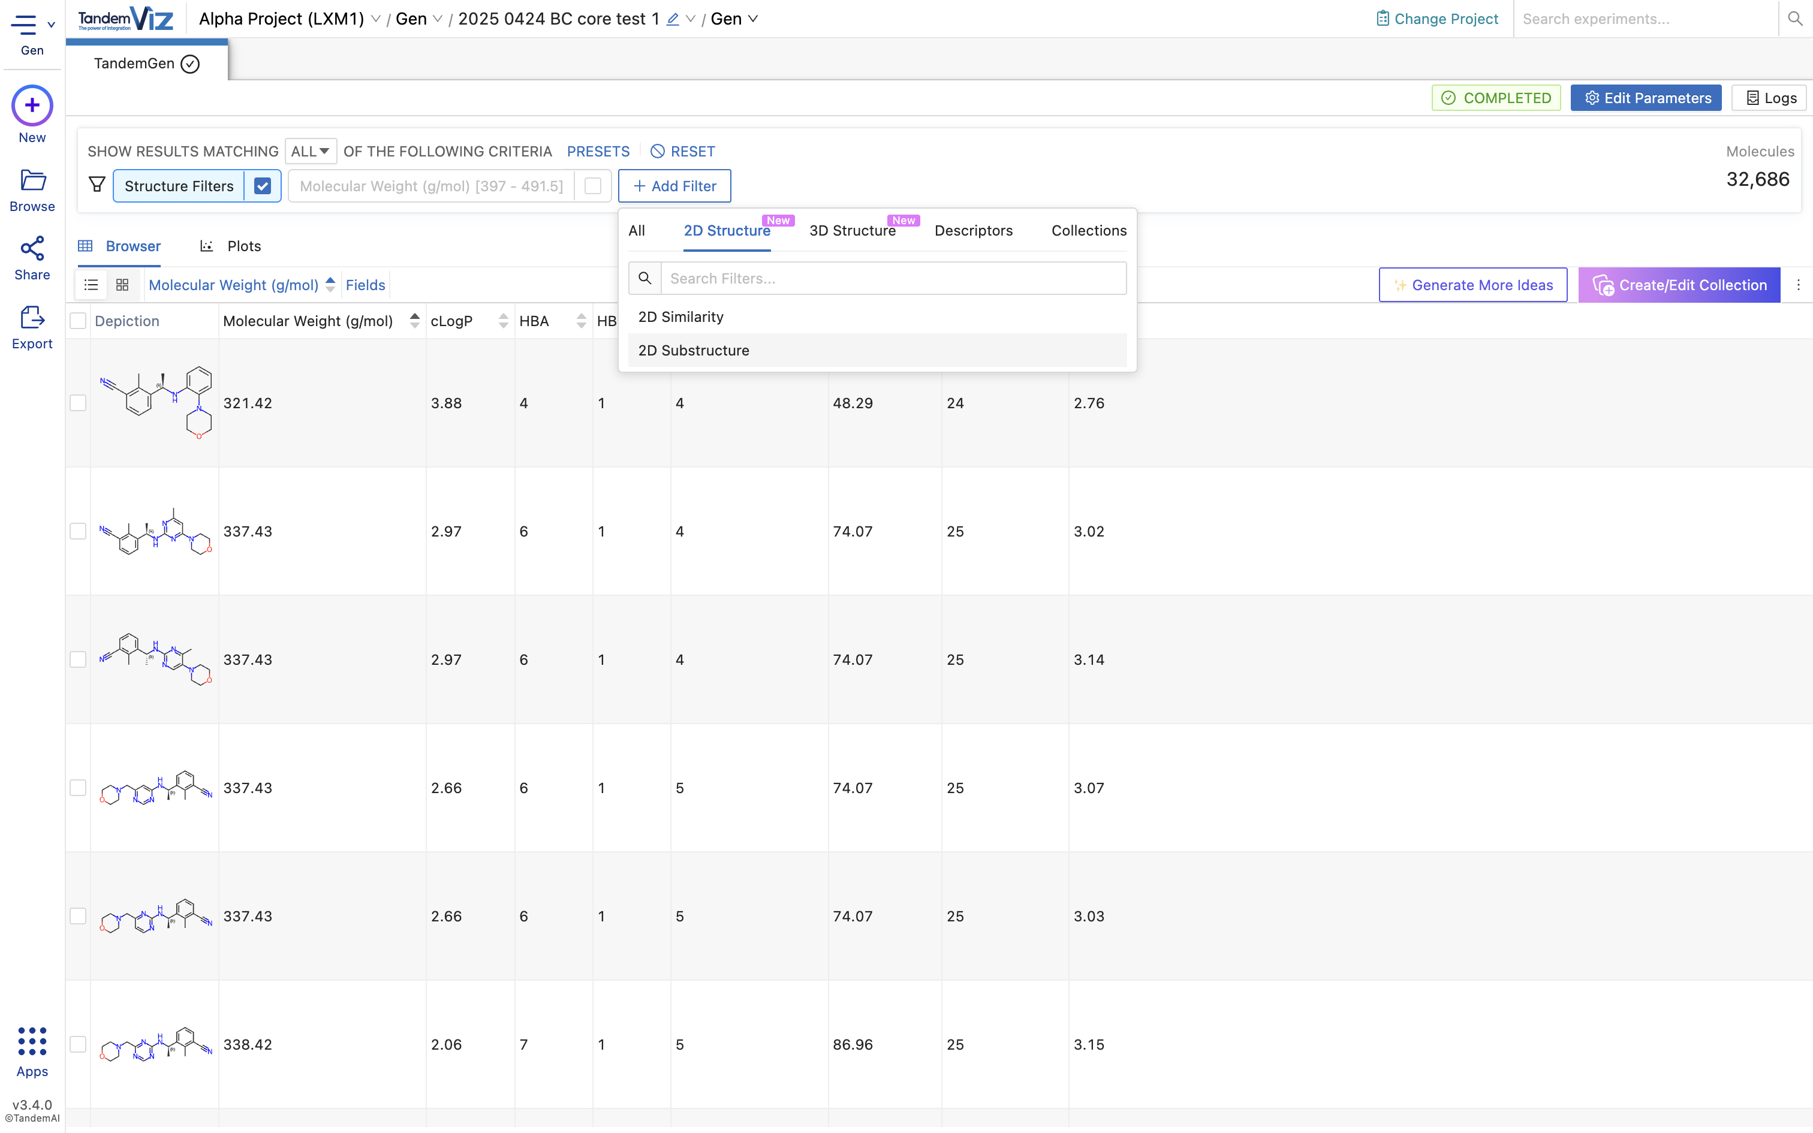
Task: Click the search icon in filter popup
Action: pyautogui.click(x=645, y=278)
